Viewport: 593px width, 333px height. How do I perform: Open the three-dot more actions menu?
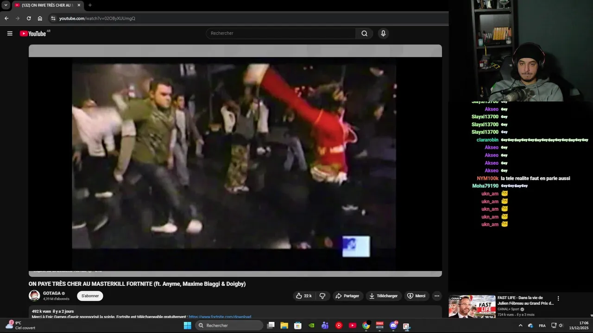[x=436, y=296]
